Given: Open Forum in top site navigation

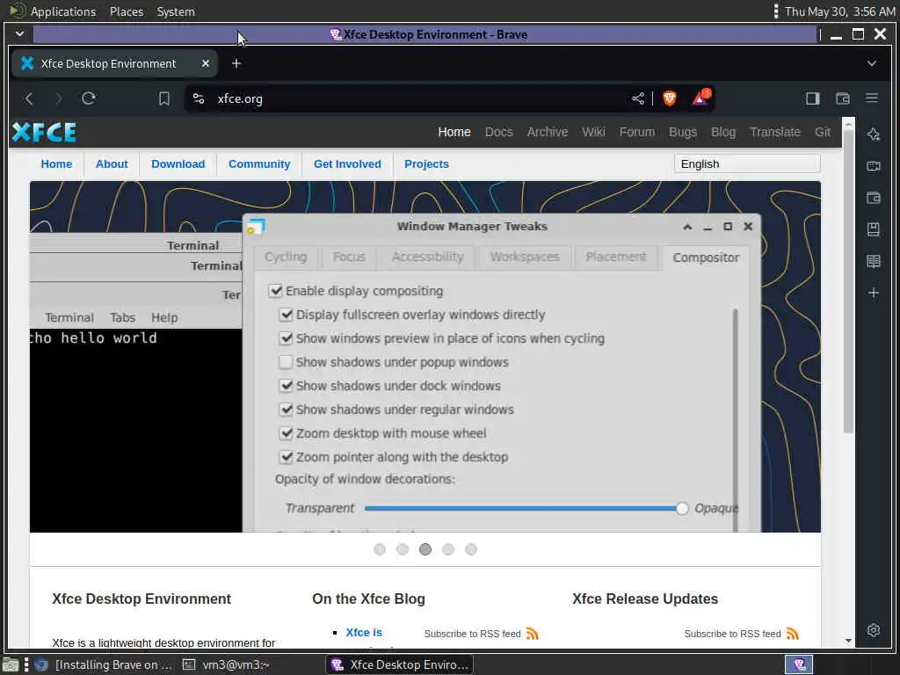Looking at the screenshot, I should point(637,132).
